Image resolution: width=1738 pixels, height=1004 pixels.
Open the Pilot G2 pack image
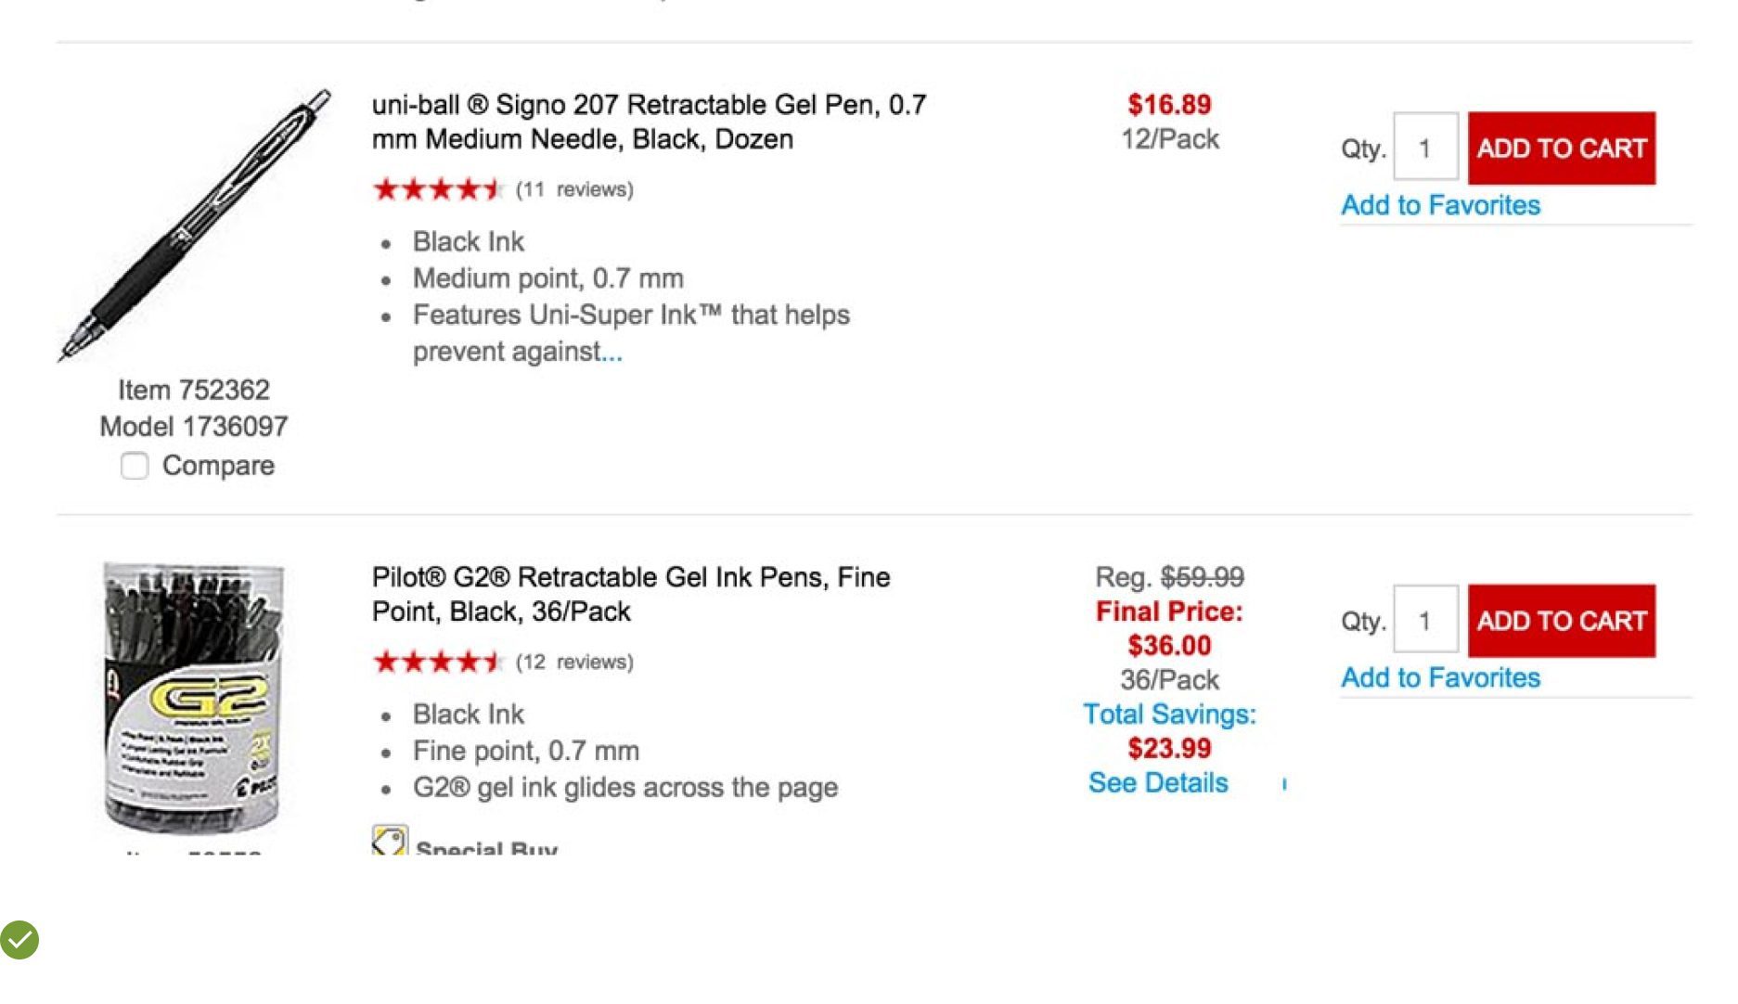(x=193, y=698)
